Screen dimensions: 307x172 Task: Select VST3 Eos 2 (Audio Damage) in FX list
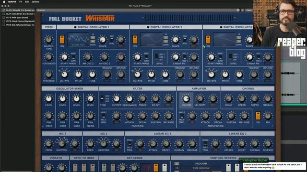click(x=20, y=25)
